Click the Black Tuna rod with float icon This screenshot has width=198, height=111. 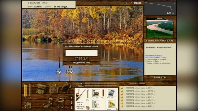click(80, 95)
